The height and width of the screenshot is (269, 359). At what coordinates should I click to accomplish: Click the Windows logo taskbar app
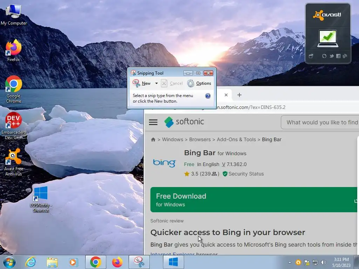(173, 262)
